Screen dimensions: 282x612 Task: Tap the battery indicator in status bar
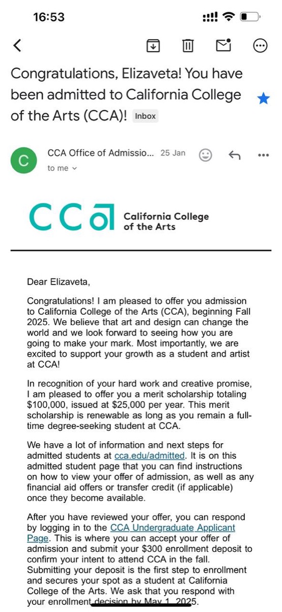click(x=249, y=17)
